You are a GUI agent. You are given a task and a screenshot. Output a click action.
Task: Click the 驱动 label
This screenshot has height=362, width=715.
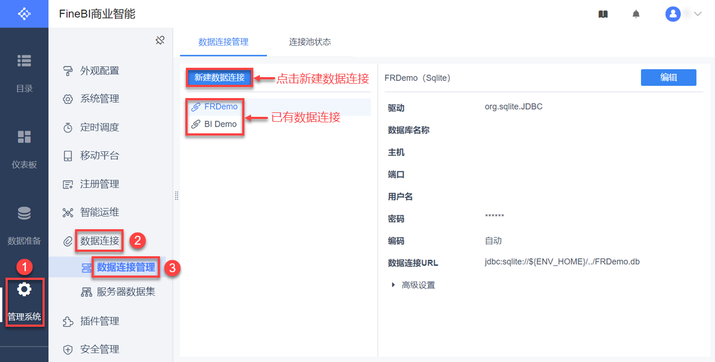[396, 108]
